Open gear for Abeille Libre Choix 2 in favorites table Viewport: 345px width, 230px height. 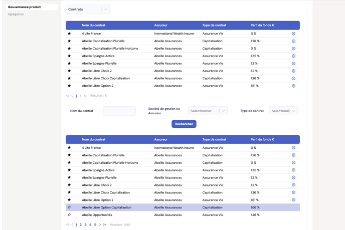coord(293,71)
